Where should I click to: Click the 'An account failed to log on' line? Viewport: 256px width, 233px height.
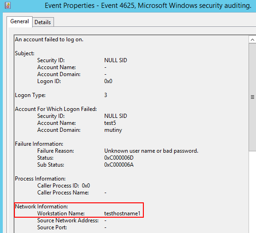(49, 39)
